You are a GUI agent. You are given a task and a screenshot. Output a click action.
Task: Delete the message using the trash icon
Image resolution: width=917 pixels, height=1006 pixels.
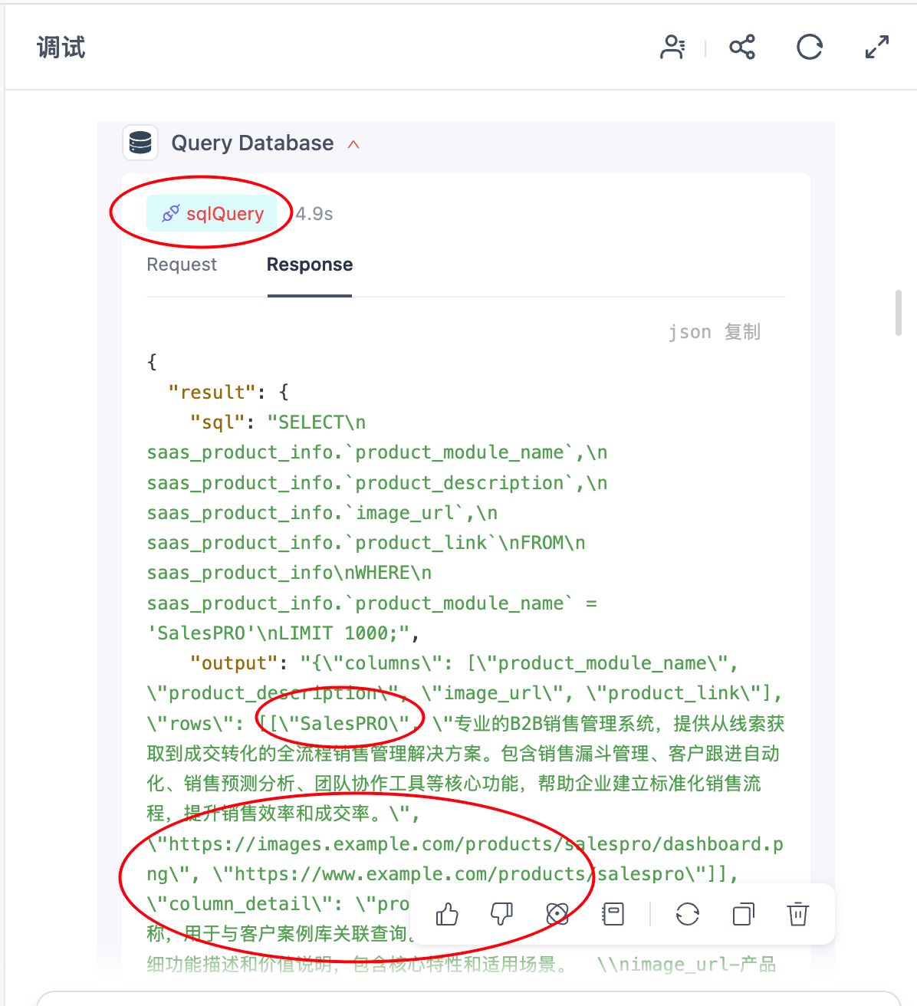coord(798,914)
